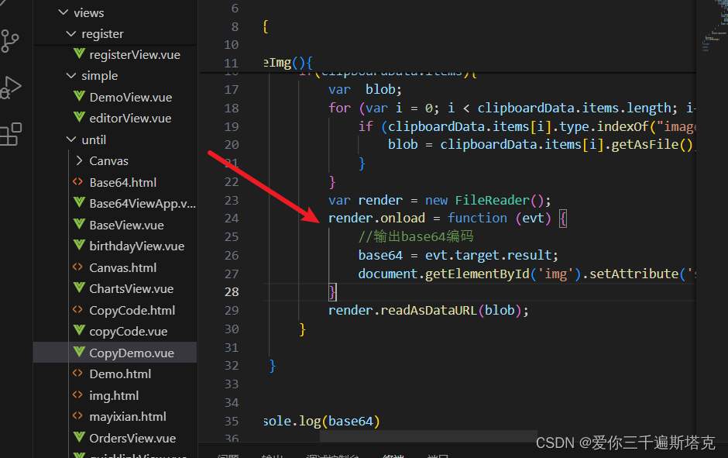
Task: Click 'render.readAsDataURL(blob)' on line 29
Action: tap(425, 310)
